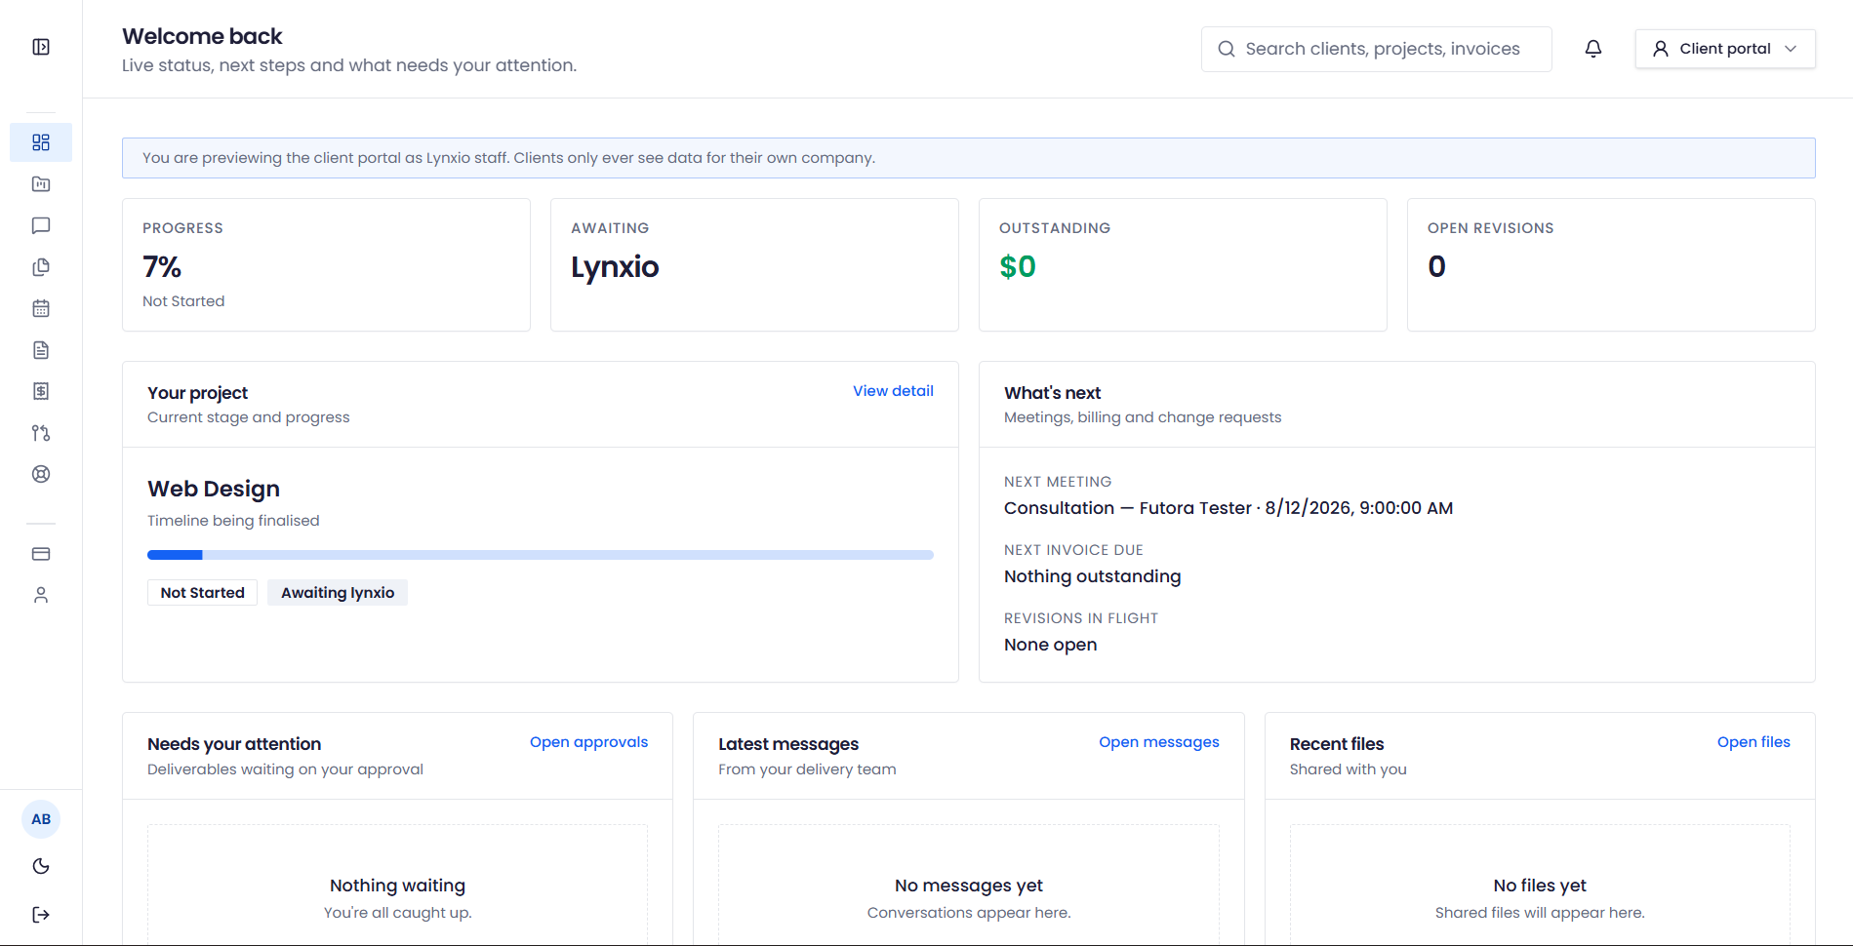The image size is (1853, 946).
Task: Open notifications bell icon
Action: (x=1593, y=49)
